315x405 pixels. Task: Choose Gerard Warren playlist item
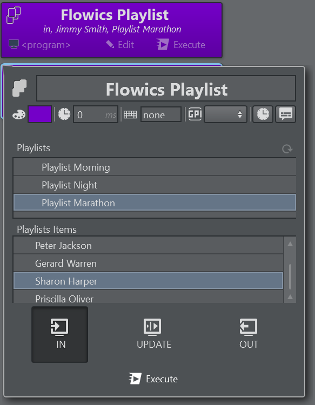149,264
